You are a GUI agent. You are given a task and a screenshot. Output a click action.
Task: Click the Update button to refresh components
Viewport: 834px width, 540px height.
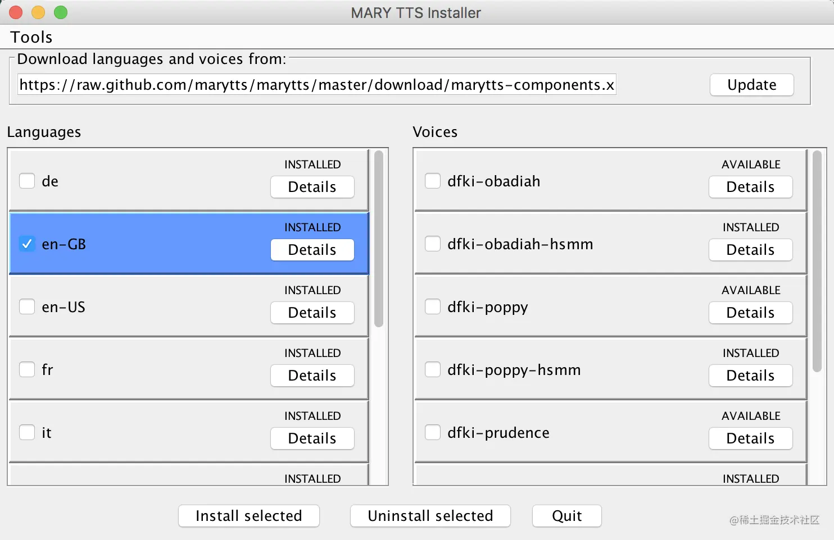click(x=751, y=85)
